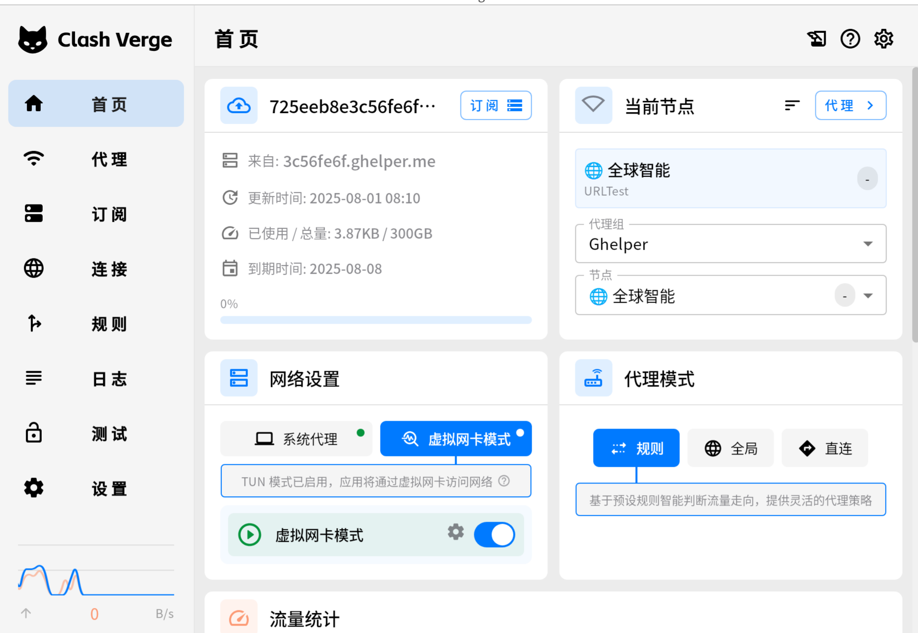This screenshot has width=918, height=633.
Task: Click the Clash Verge cat logo
Action: coord(32,39)
